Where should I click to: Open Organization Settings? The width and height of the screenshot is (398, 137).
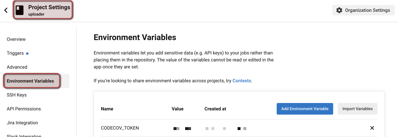pyautogui.click(x=363, y=10)
